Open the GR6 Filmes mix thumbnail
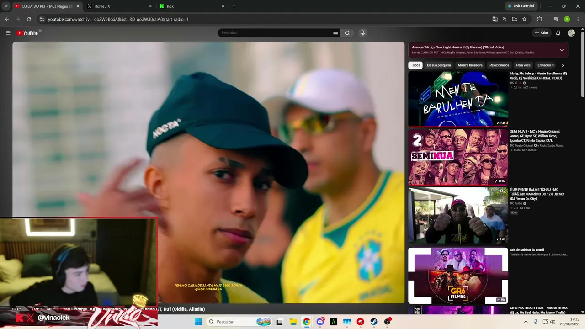The height and width of the screenshot is (329, 585). click(x=458, y=276)
